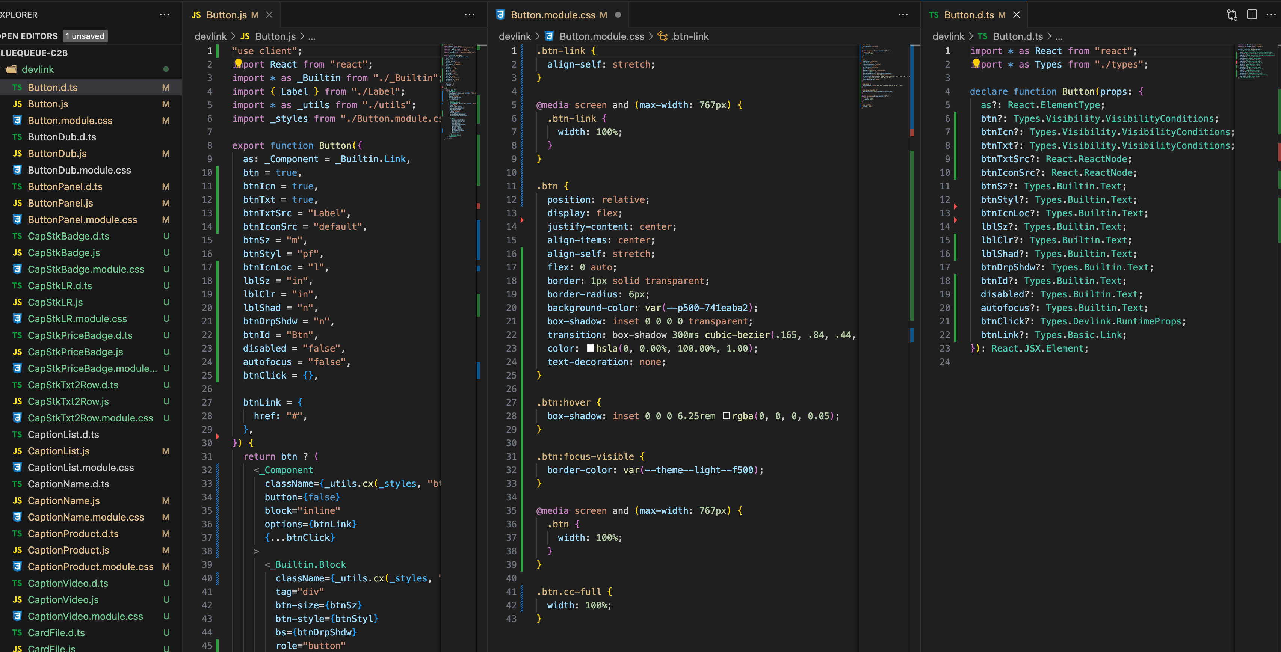Click the lightbulb on line 2 of Button.d.ts
The height and width of the screenshot is (652, 1281).
click(976, 63)
